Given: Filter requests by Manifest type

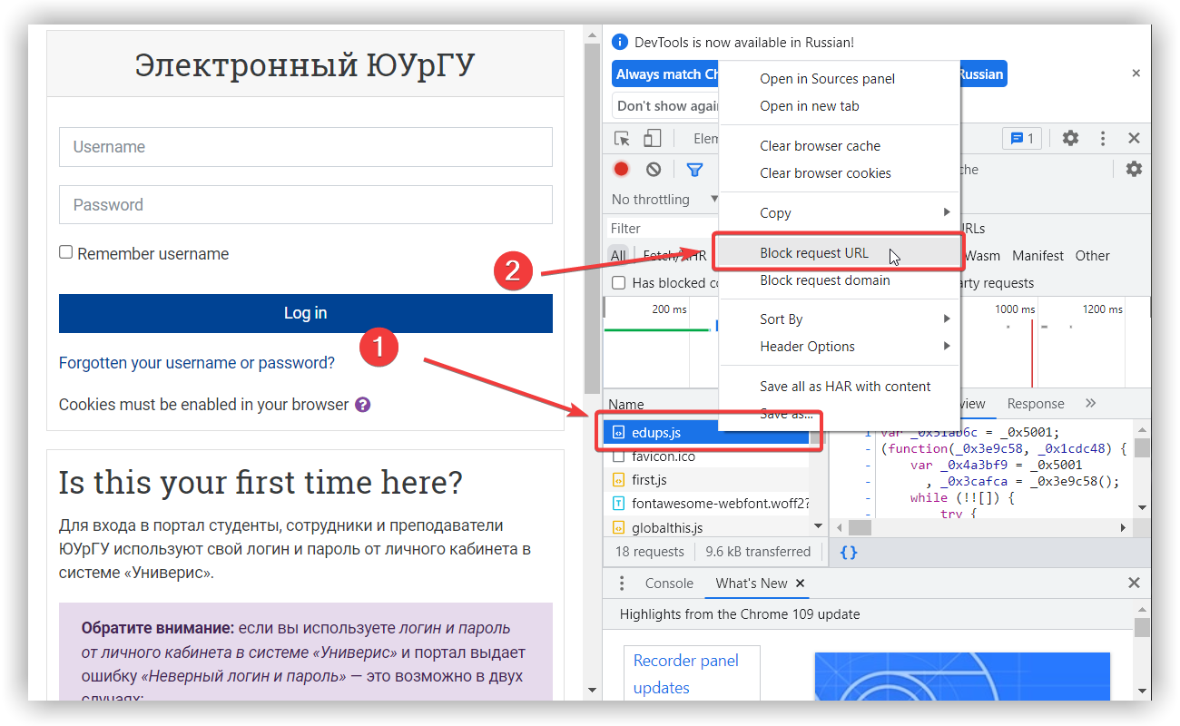Looking at the screenshot, I should pyautogui.click(x=1037, y=256).
